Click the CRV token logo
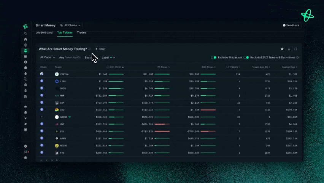 click(x=57, y=110)
